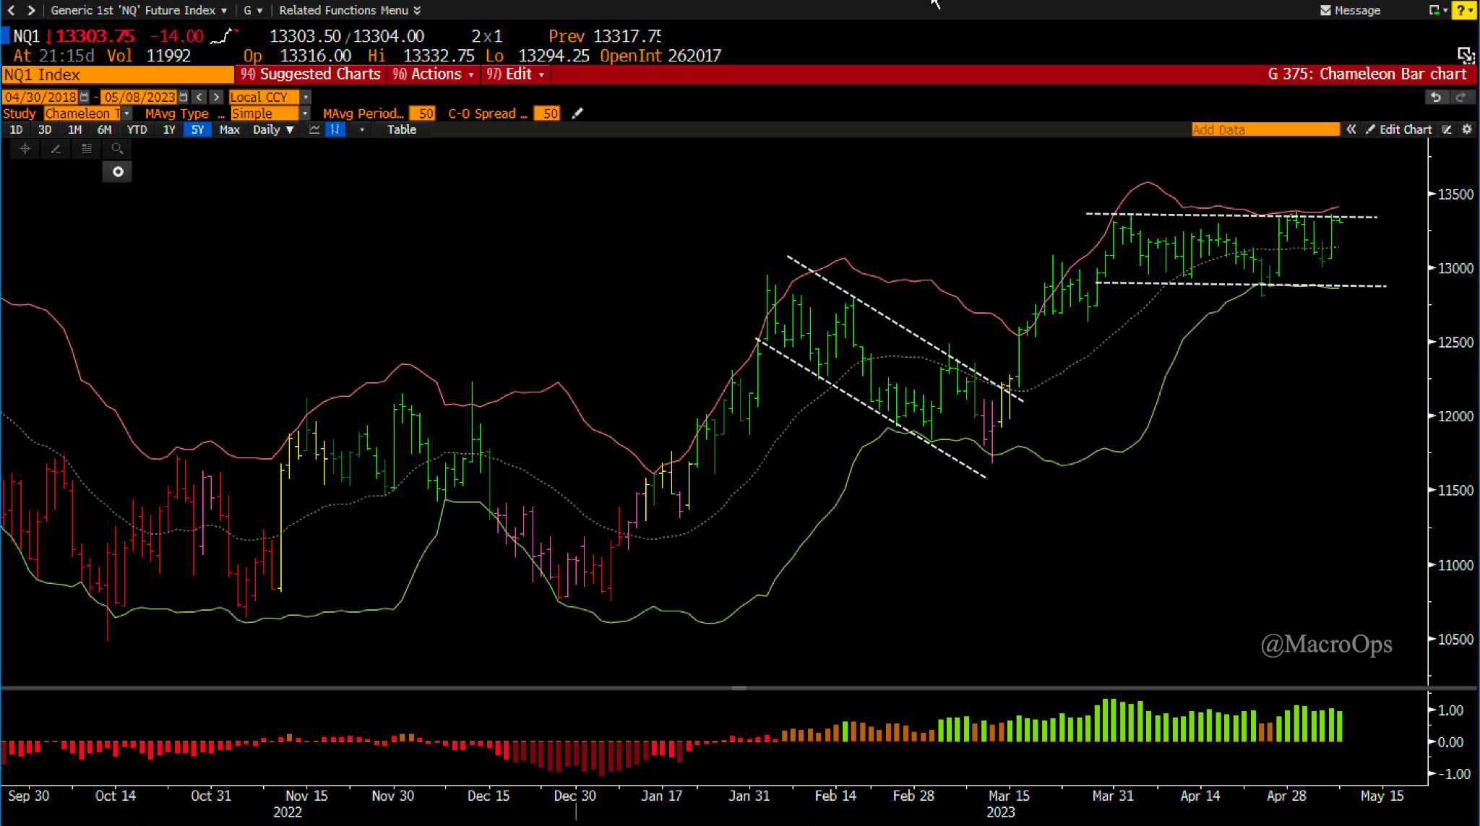Activate the zoom magnifier tool
This screenshot has height=826, width=1480.
pyautogui.click(x=117, y=149)
